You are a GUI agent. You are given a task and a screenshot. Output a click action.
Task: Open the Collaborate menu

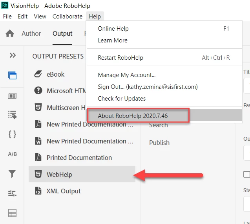click(68, 17)
